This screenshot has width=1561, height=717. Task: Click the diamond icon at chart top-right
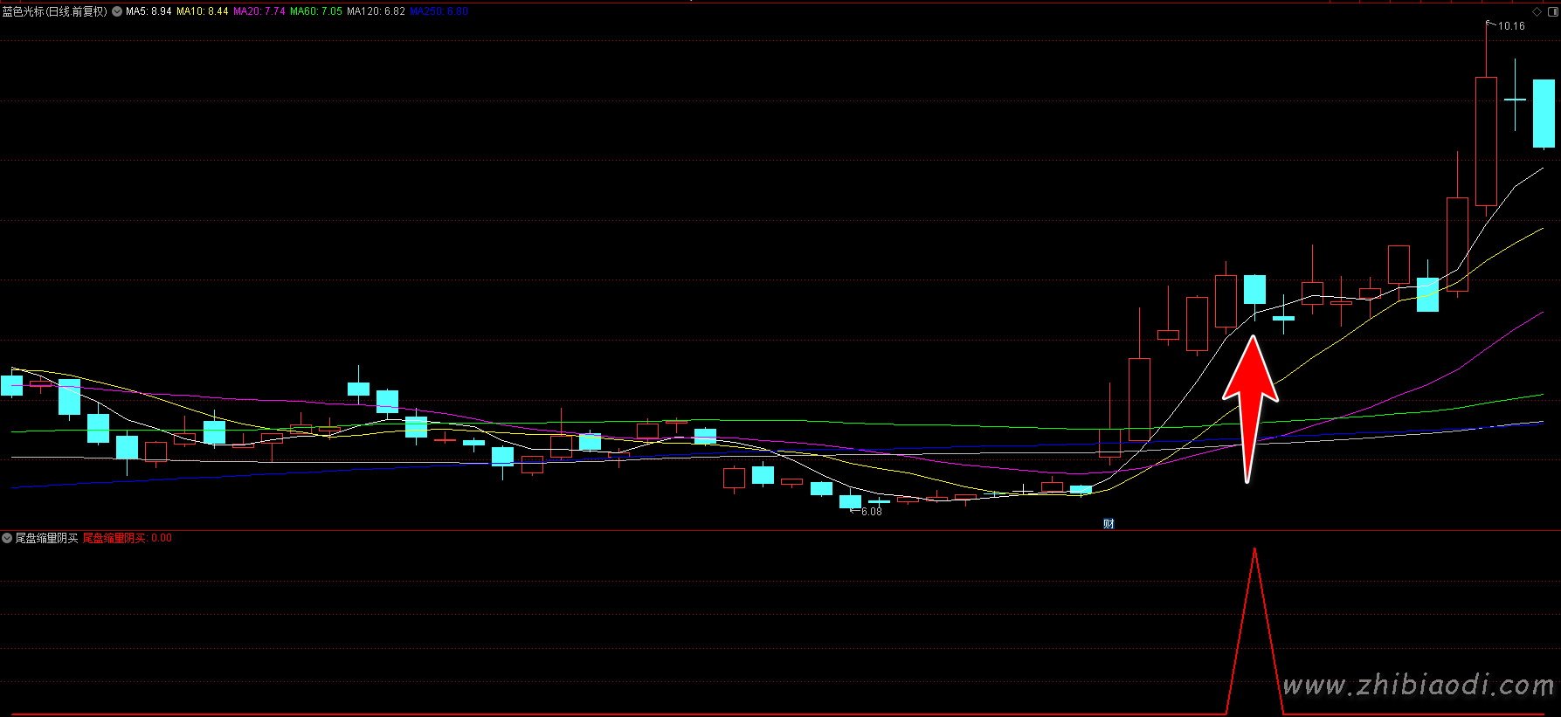point(1537,11)
